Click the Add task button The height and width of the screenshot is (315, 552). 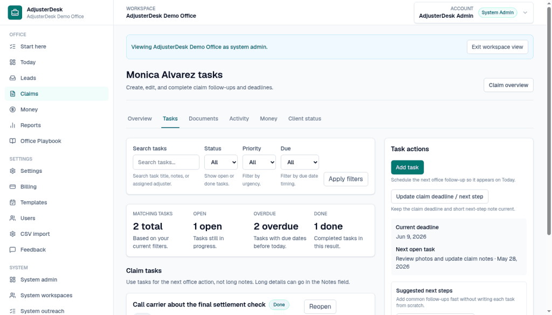407,167
